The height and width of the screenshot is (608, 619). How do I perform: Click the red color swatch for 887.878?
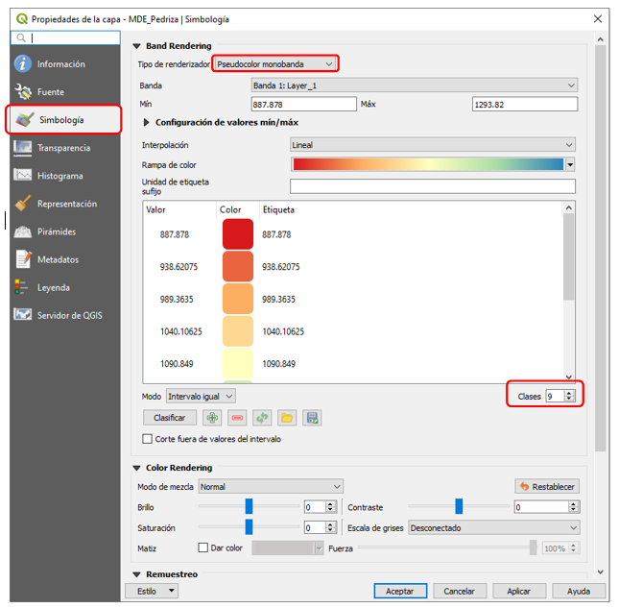[x=237, y=234]
